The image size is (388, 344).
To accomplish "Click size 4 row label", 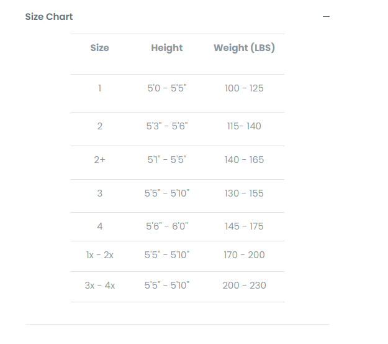I will tap(99, 226).
